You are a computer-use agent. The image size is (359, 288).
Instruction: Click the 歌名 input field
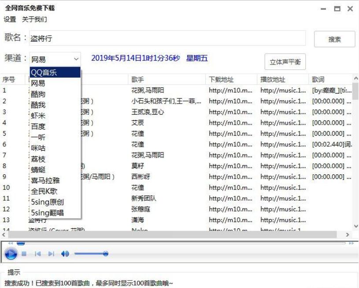[x=167, y=38]
